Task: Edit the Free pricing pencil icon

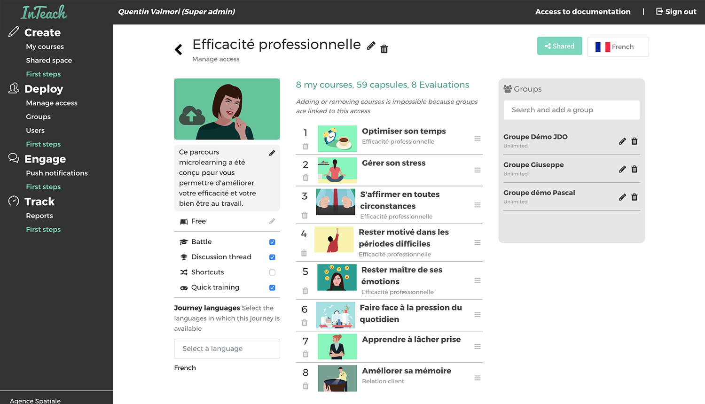Action: pos(272,221)
